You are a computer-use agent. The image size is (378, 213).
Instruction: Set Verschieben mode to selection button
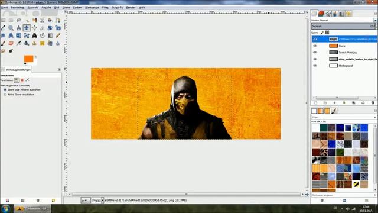click(x=22, y=80)
